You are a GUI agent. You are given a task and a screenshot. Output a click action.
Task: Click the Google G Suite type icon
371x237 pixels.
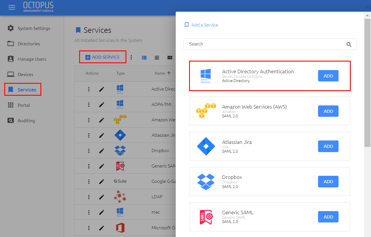click(120, 181)
